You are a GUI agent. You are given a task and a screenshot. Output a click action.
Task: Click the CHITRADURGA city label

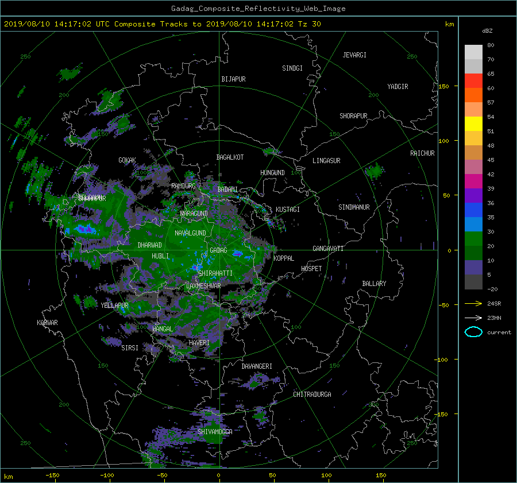pos(312,395)
